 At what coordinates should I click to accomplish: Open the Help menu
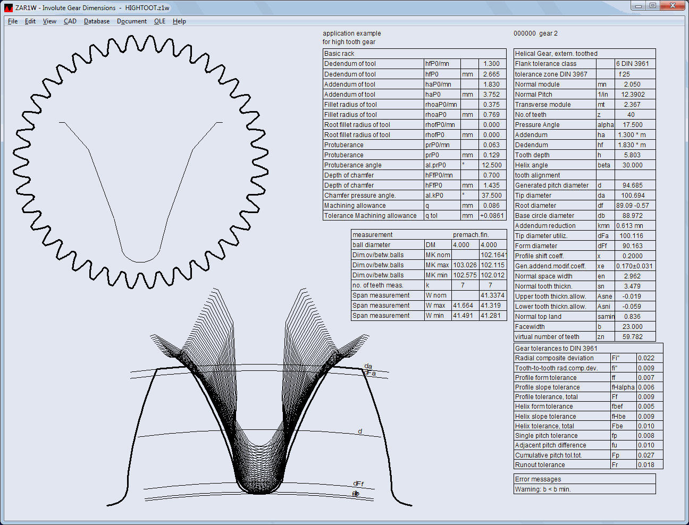click(179, 21)
